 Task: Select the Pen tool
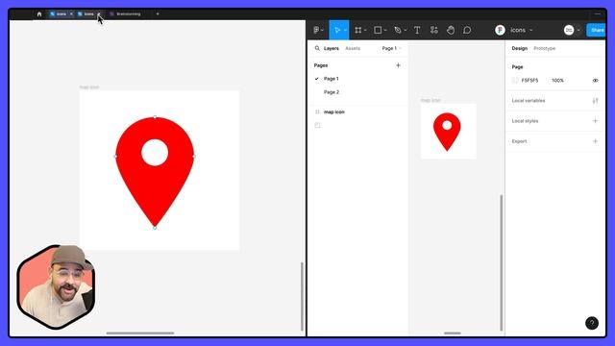398,30
